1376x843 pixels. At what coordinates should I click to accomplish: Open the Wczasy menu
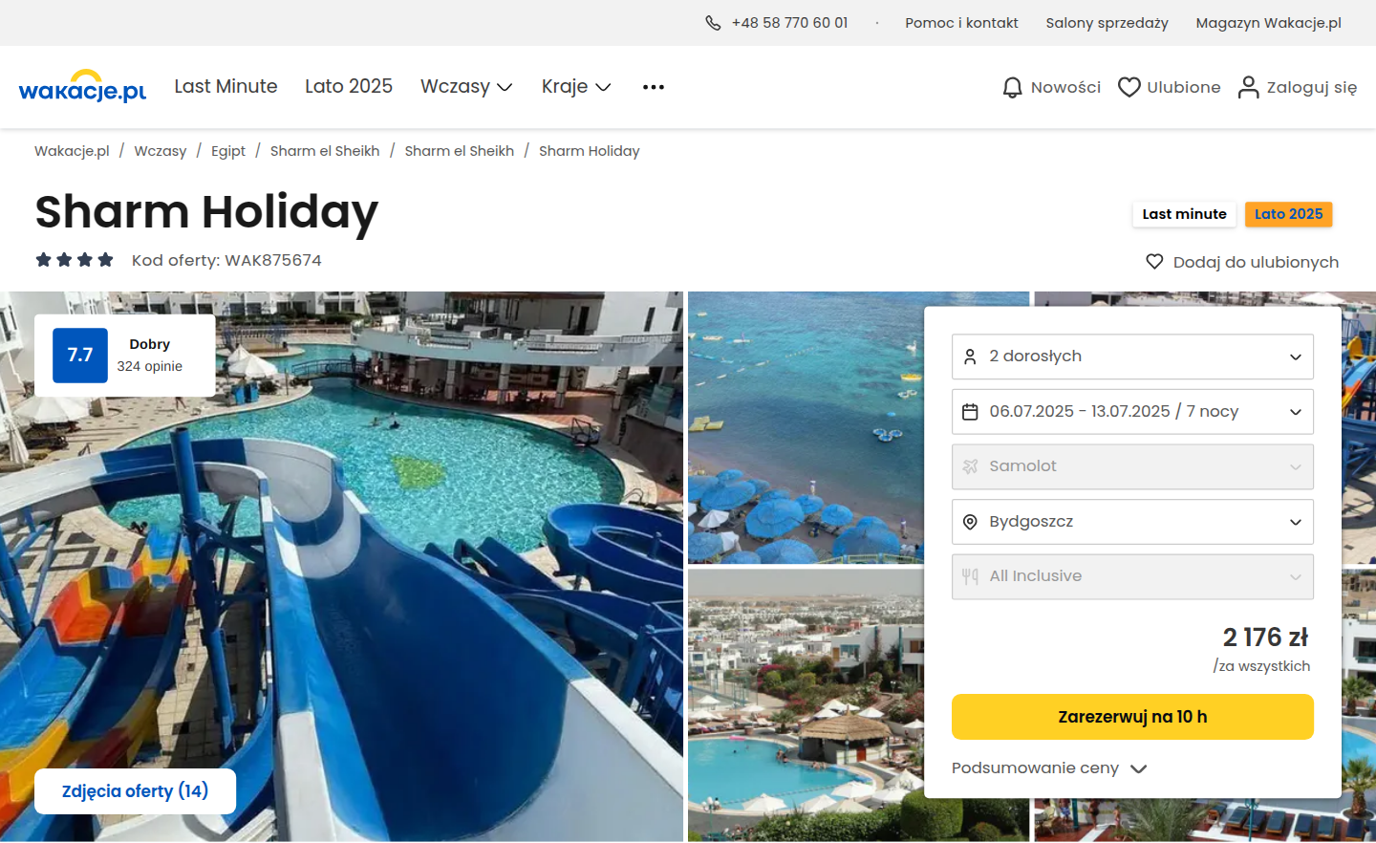tap(466, 87)
